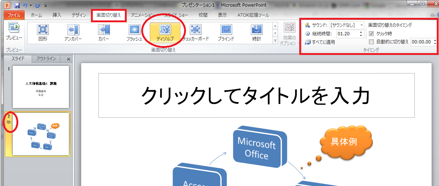Switch to スライド pane tab
The height and width of the screenshot is (186, 439).
[18, 59]
